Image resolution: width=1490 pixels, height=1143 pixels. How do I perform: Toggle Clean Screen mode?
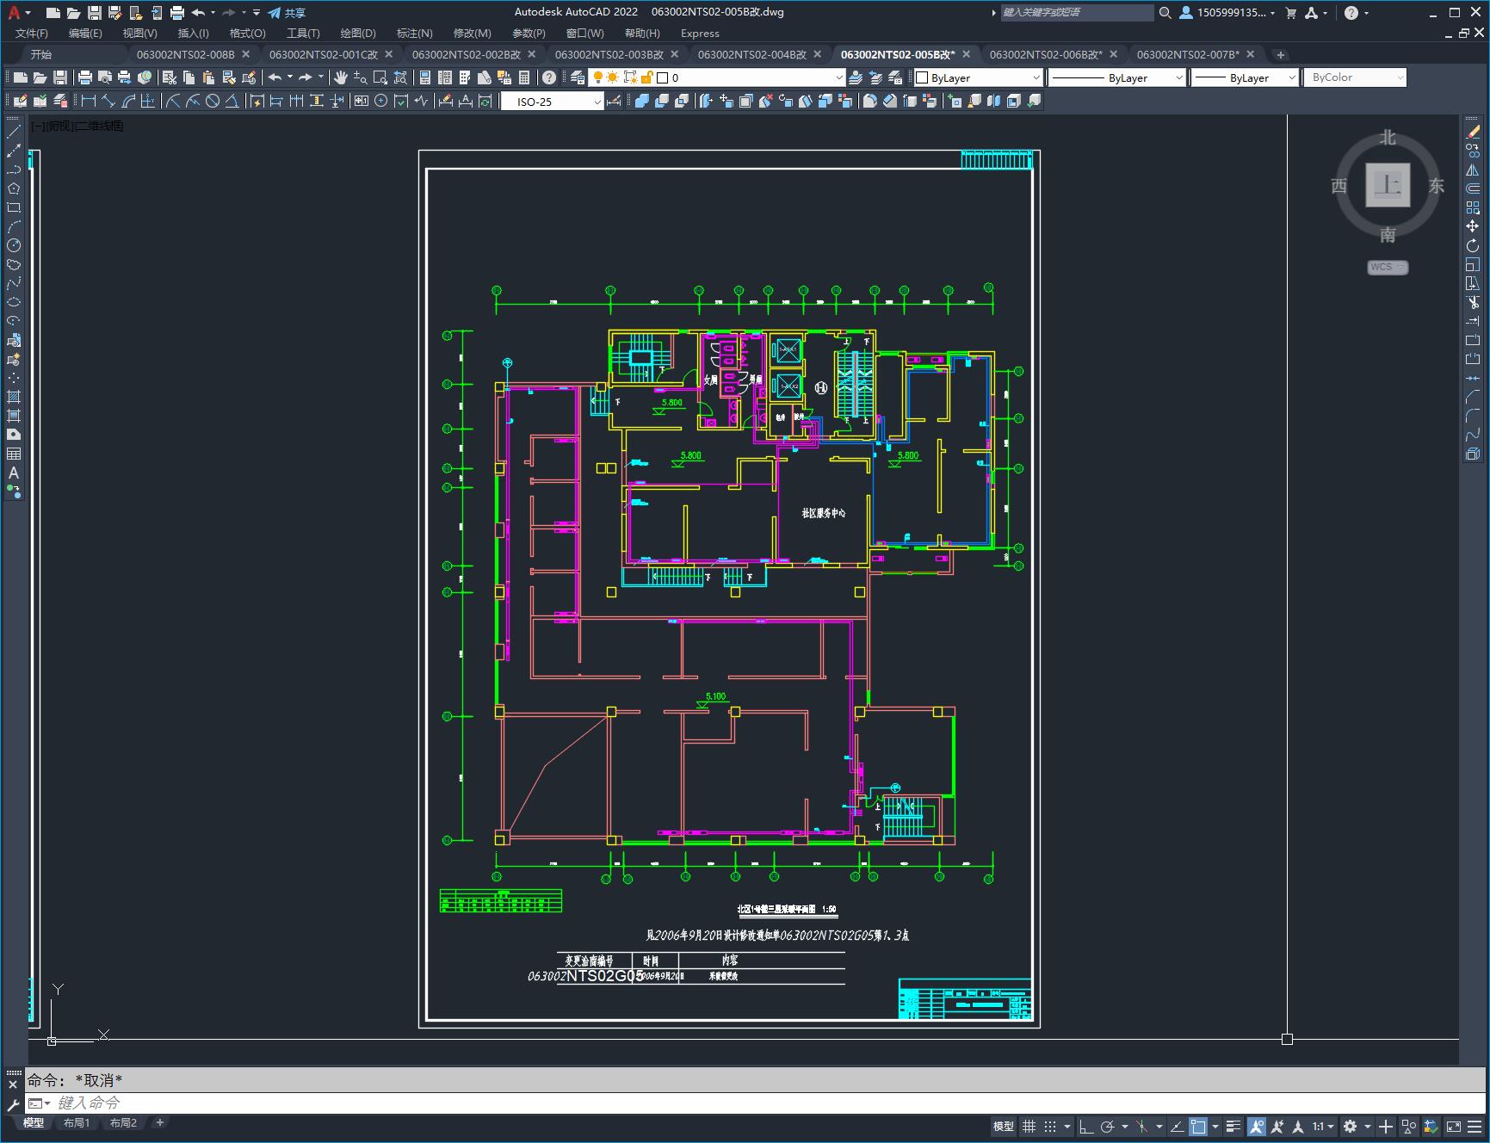[1453, 1126]
